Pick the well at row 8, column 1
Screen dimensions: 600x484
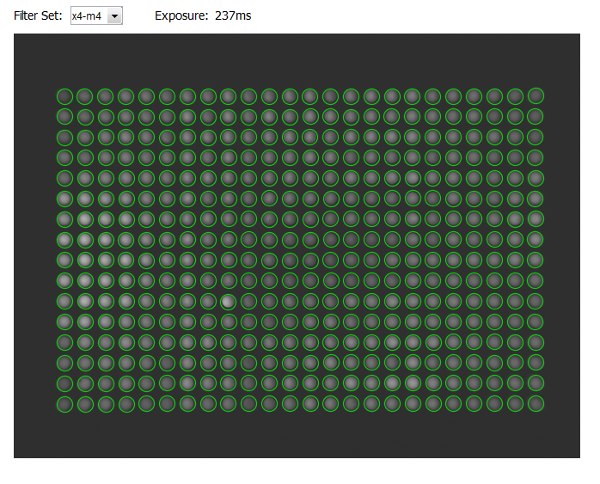pos(64,239)
